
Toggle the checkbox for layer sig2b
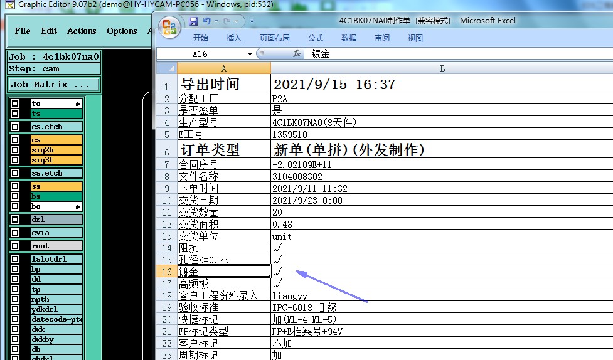pyautogui.click(x=15, y=150)
